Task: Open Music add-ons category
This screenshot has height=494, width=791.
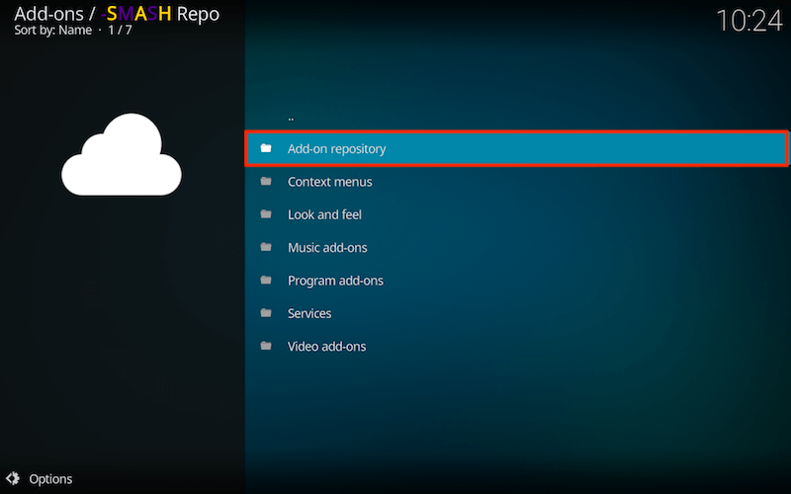Action: pyautogui.click(x=516, y=248)
